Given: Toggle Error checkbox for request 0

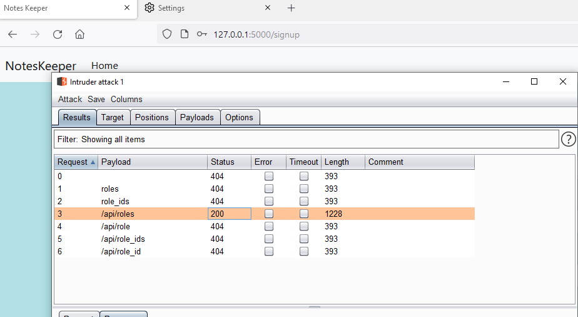Looking at the screenshot, I should (269, 176).
